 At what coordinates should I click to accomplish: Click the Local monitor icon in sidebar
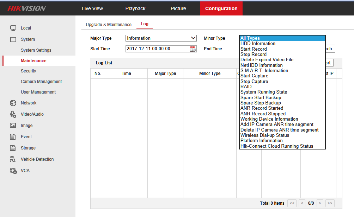click(x=13, y=28)
